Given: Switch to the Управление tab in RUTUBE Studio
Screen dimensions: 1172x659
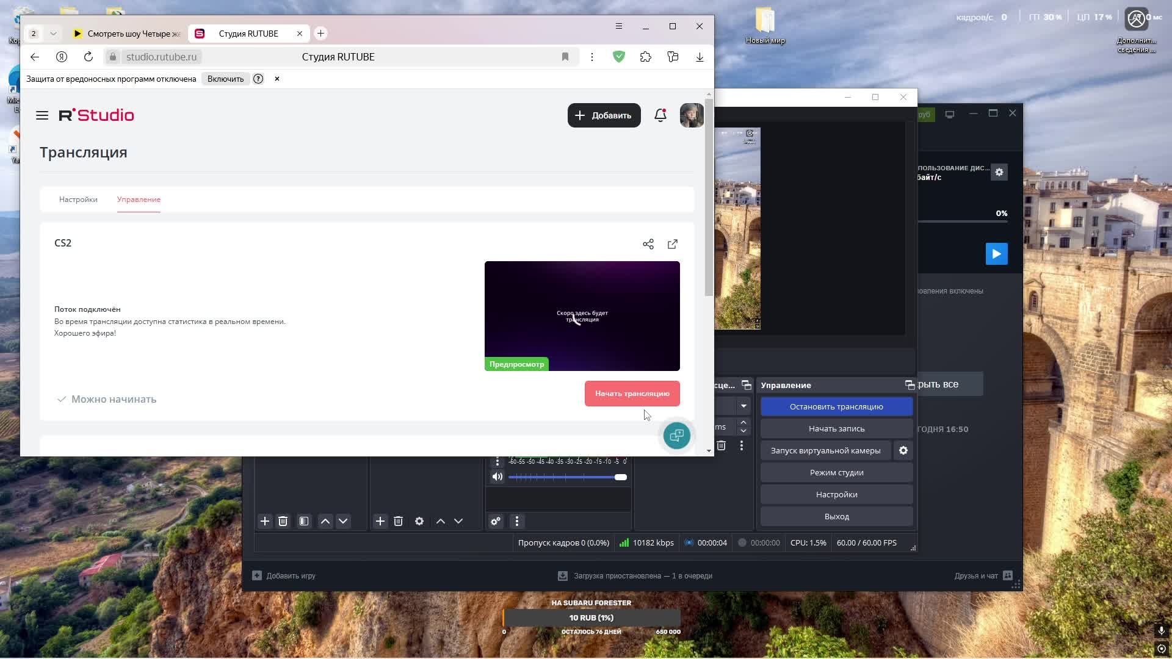Looking at the screenshot, I should (139, 200).
